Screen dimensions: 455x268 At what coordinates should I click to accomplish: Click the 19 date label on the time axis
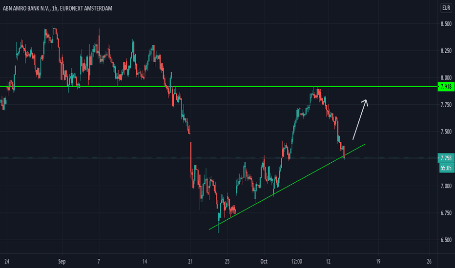point(378,261)
